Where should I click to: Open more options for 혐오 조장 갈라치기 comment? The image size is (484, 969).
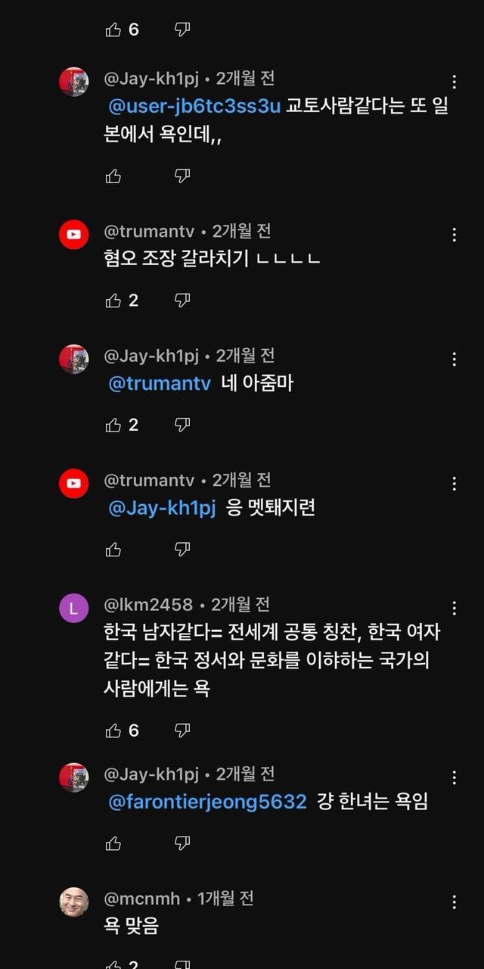coord(454,235)
